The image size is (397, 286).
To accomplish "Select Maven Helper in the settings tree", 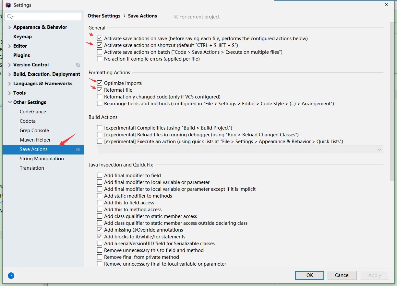I will coord(35,140).
